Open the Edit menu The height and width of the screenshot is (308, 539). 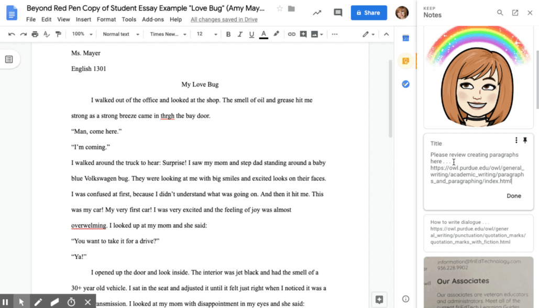pyautogui.click(x=47, y=19)
